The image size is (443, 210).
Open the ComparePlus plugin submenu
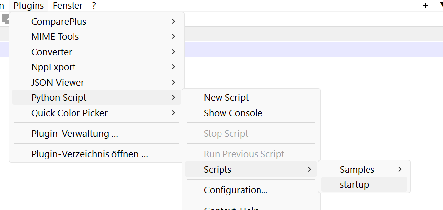pyautogui.click(x=59, y=22)
